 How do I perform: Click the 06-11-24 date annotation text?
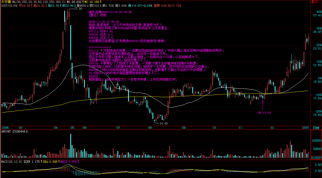point(264,113)
